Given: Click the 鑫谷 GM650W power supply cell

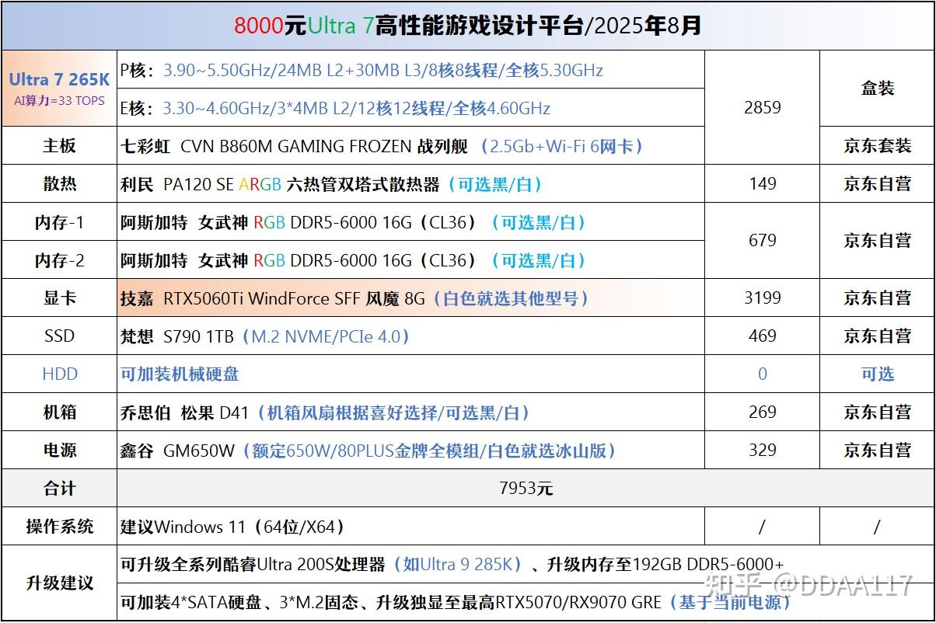Looking at the screenshot, I should point(410,450).
